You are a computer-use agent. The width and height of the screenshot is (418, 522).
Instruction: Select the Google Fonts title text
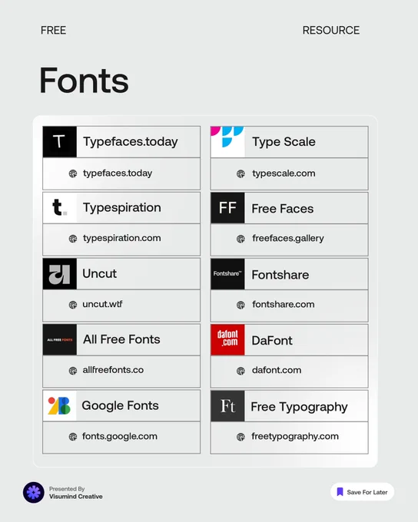pyautogui.click(x=121, y=406)
